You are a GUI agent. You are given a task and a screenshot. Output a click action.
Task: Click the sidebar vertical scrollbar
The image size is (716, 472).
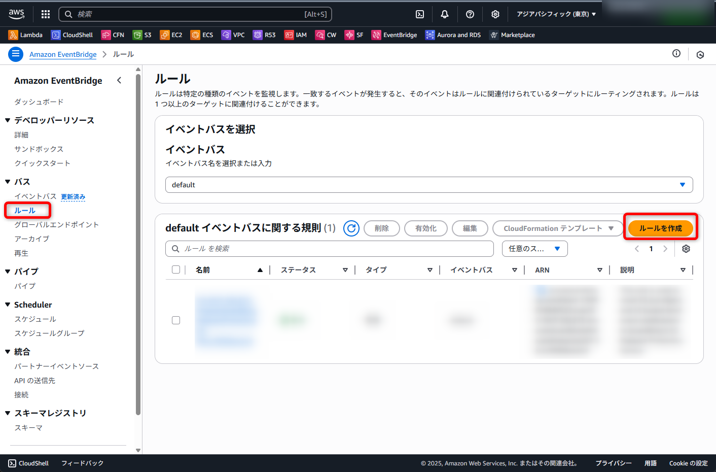pos(138,244)
